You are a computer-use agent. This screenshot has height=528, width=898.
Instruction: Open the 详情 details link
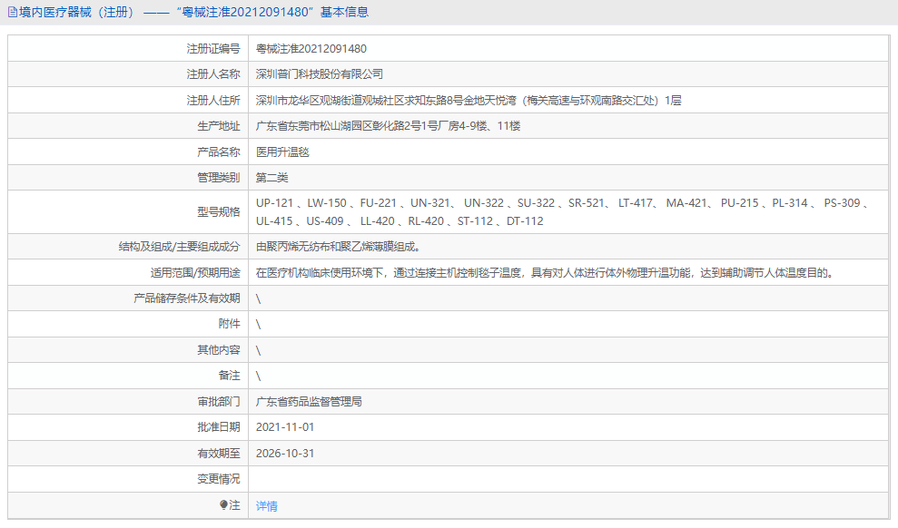266,505
